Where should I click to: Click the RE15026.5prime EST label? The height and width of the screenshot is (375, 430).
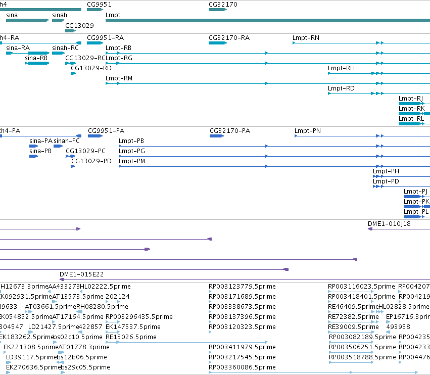(x=131, y=337)
